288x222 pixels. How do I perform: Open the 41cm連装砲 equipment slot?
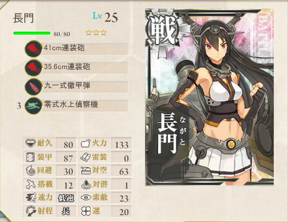[x=77, y=49]
